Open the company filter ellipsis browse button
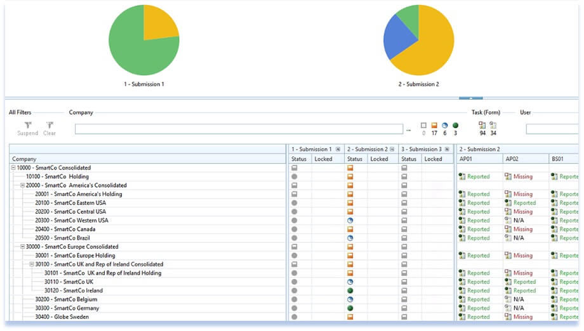584x331 pixels. [x=409, y=130]
